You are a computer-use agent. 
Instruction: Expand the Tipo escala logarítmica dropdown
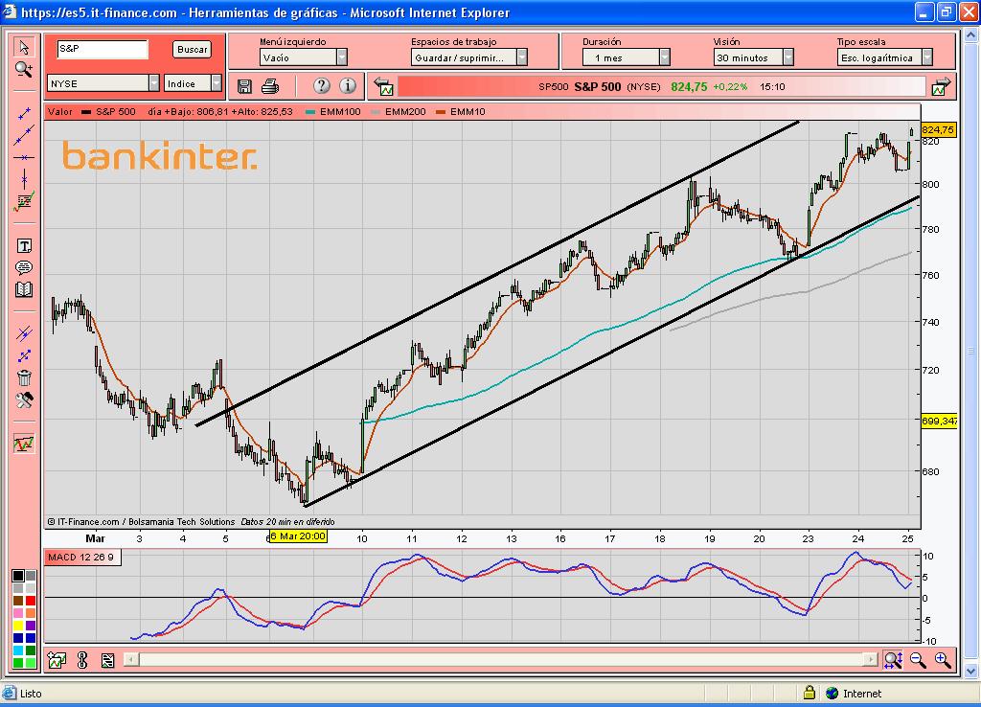click(x=881, y=57)
